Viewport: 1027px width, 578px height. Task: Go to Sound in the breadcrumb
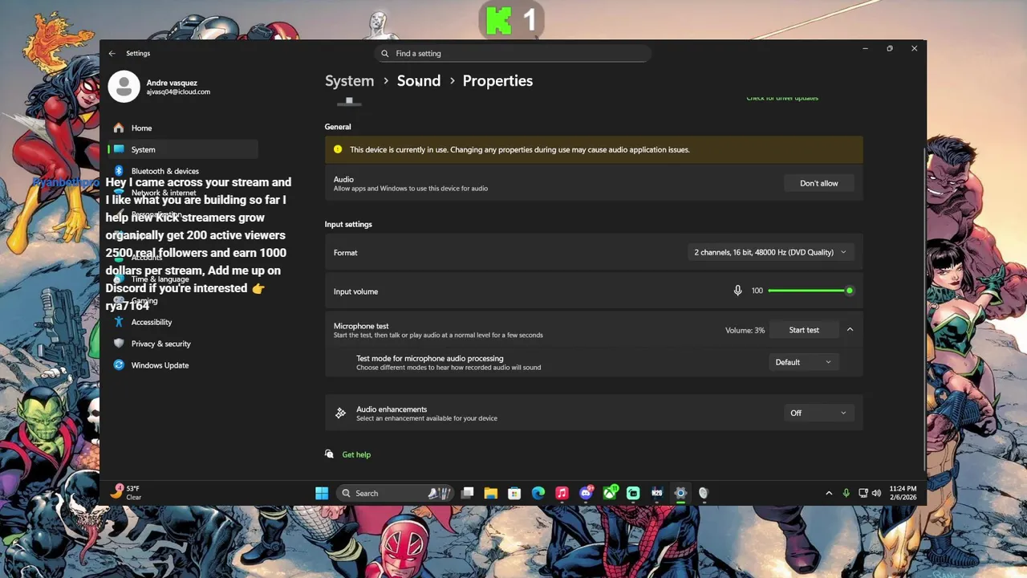click(419, 81)
